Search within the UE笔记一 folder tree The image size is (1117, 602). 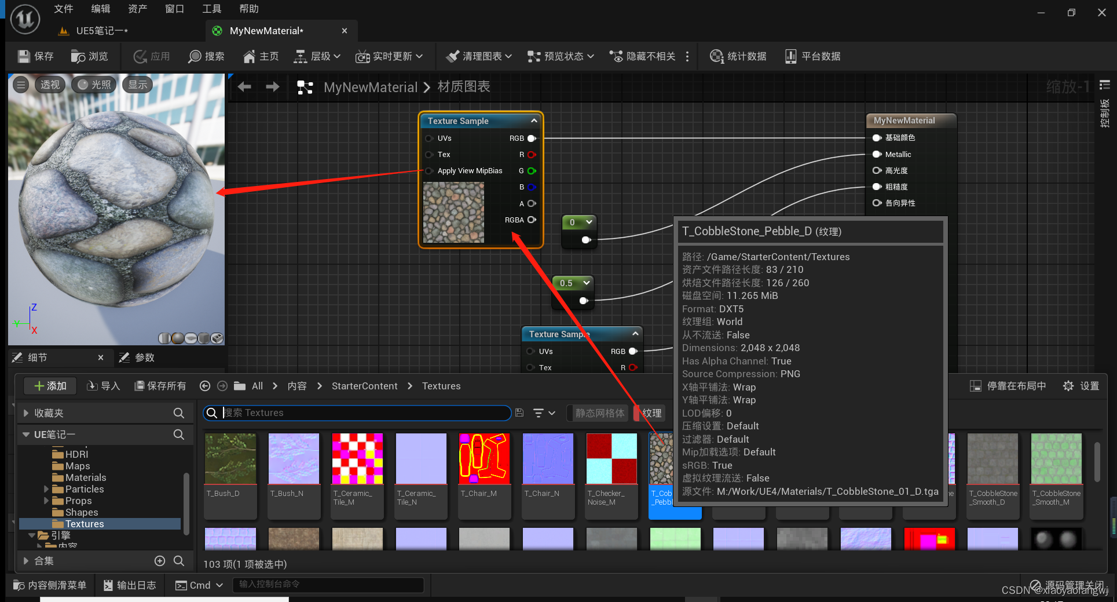179,435
